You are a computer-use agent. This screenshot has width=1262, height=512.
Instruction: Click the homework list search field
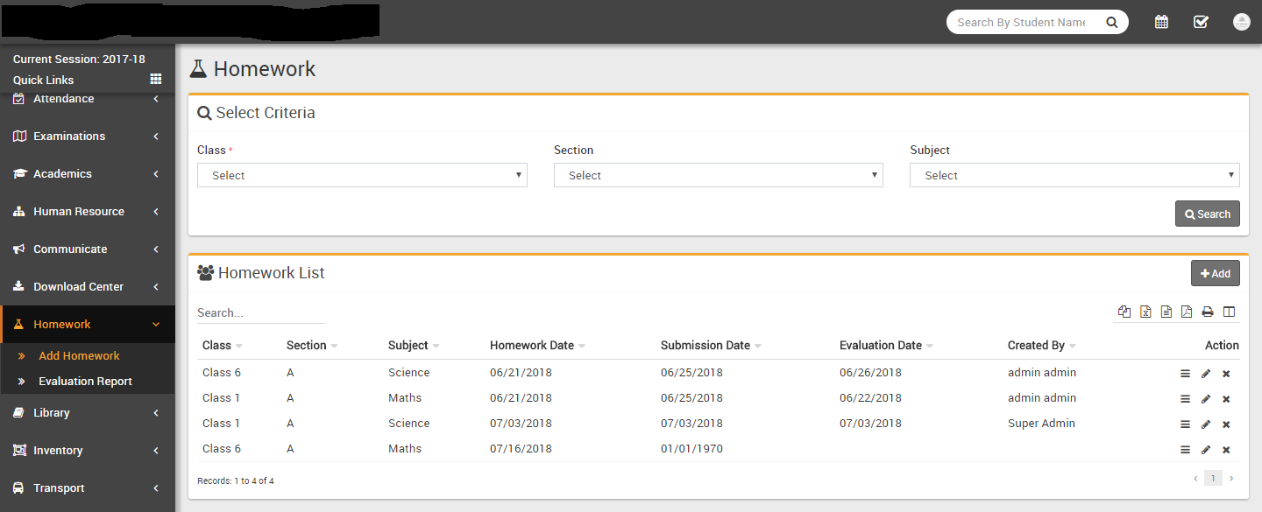tap(260, 312)
